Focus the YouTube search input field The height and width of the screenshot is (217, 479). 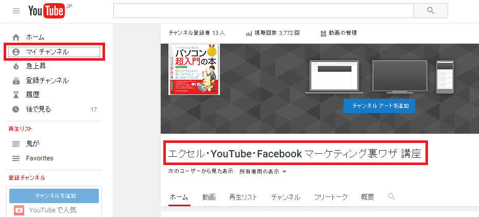[x=264, y=11]
